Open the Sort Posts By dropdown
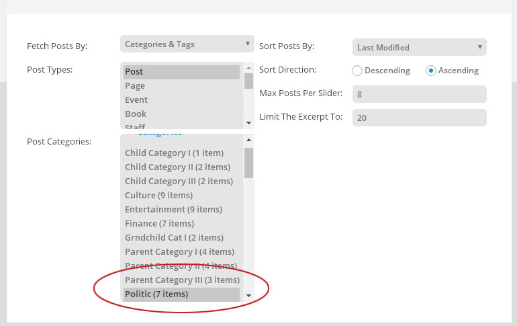Screen dimensions: 517x326 tap(419, 47)
